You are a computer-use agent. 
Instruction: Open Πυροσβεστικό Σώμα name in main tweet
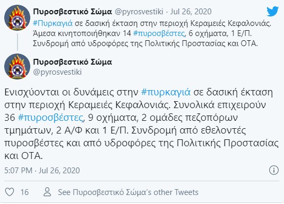coord(72,62)
